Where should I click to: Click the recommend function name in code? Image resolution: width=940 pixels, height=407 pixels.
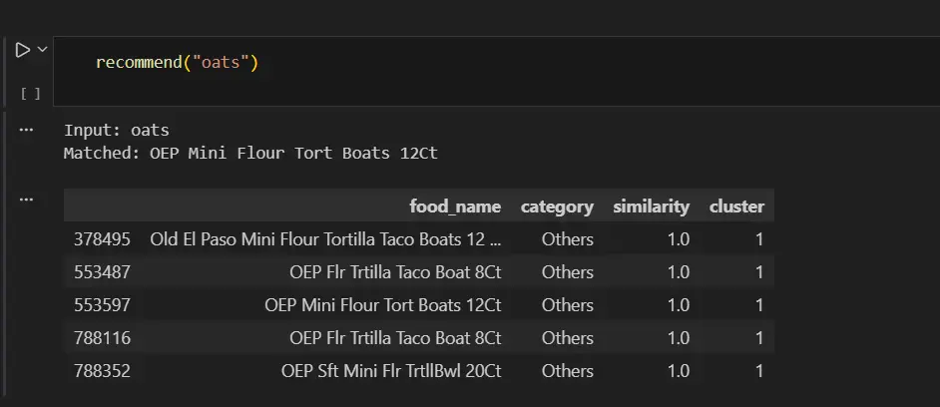tap(138, 63)
